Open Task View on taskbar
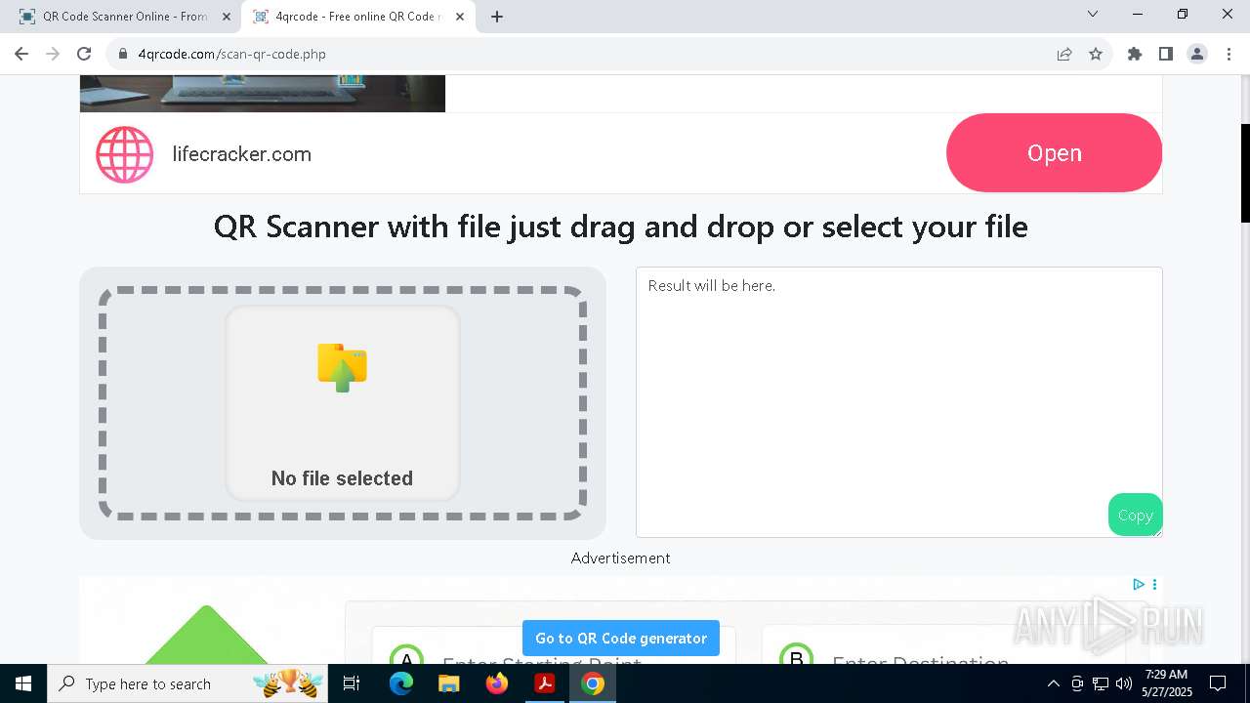1250x703 pixels. [x=352, y=683]
